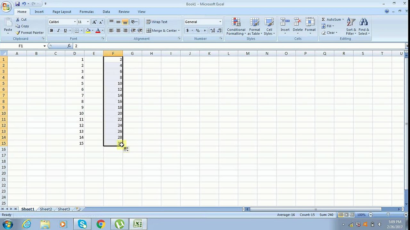
Task: Open the Insert ribbon tab
Action: click(39, 11)
